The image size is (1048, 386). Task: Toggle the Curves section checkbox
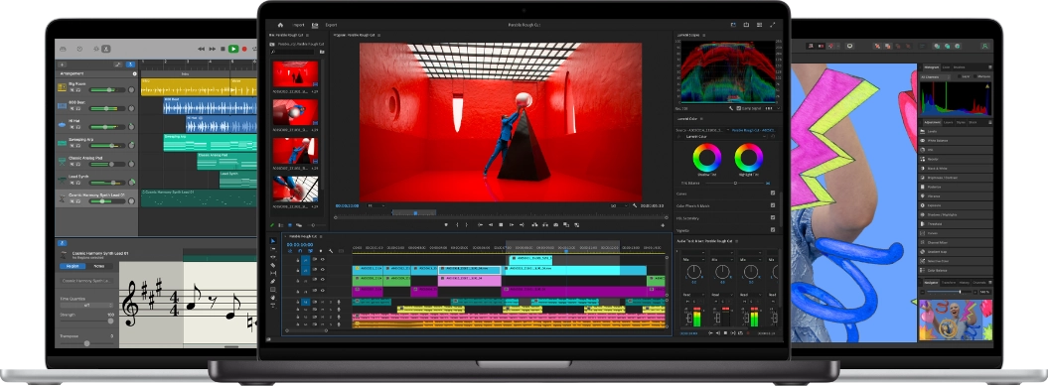tap(773, 193)
